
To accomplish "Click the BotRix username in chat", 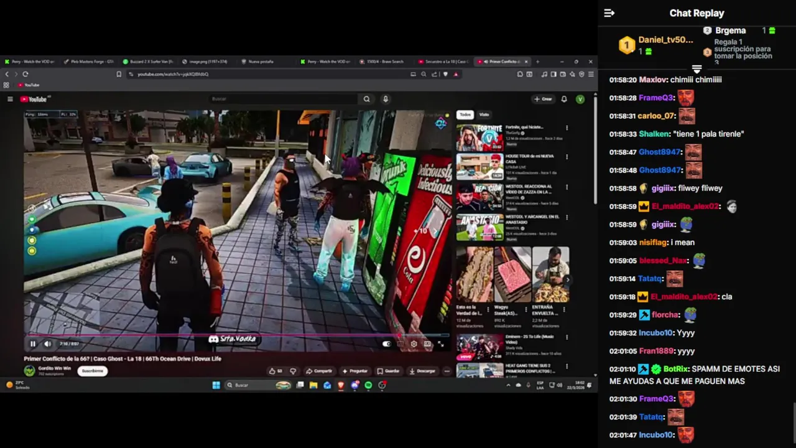I will [676, 369].
